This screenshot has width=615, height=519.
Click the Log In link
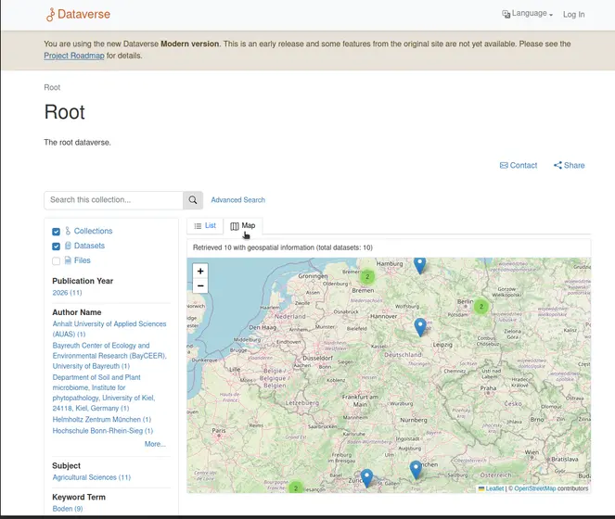[x=573, y=15]
